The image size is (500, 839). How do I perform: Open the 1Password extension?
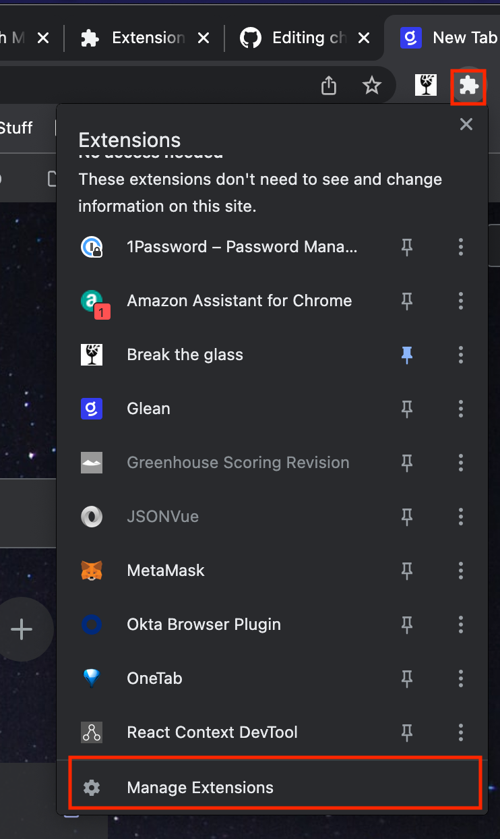(243, 247)
